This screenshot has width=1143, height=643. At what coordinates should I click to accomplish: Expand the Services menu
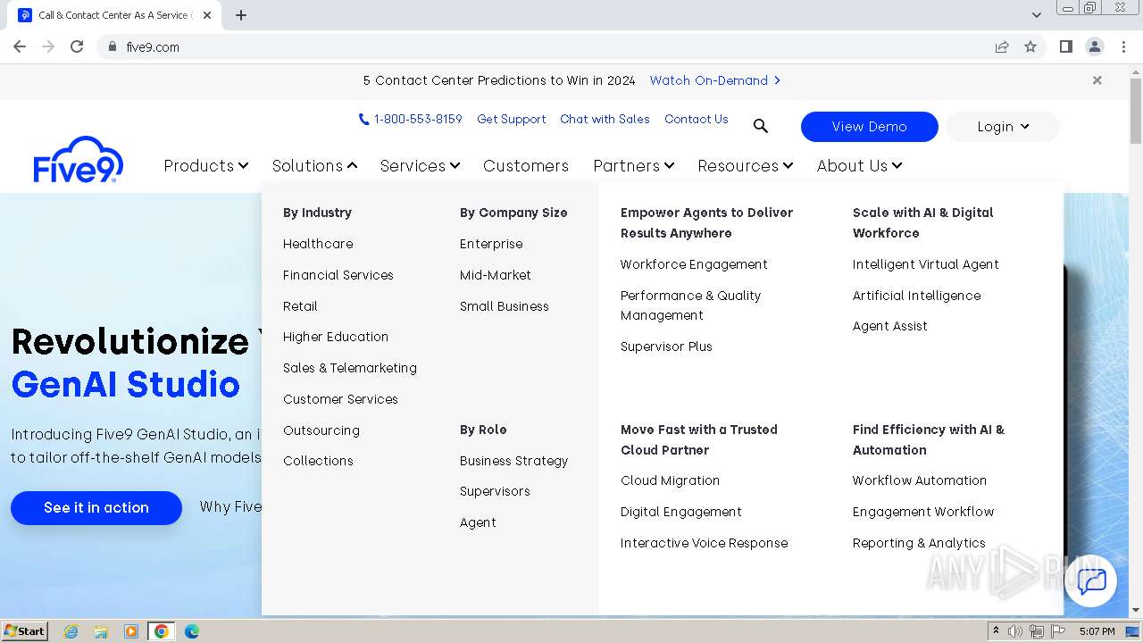point(421,166)
